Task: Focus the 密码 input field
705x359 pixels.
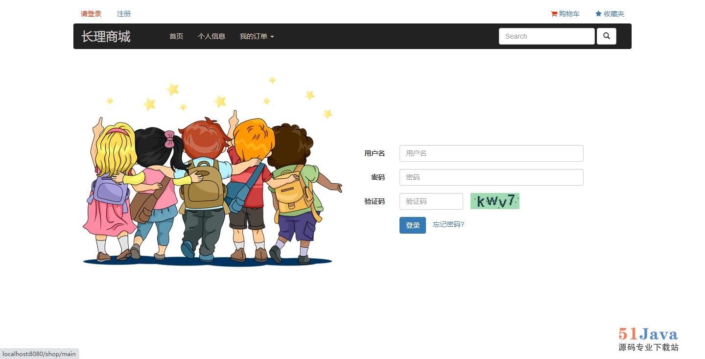Action: [x=492, y=177]
